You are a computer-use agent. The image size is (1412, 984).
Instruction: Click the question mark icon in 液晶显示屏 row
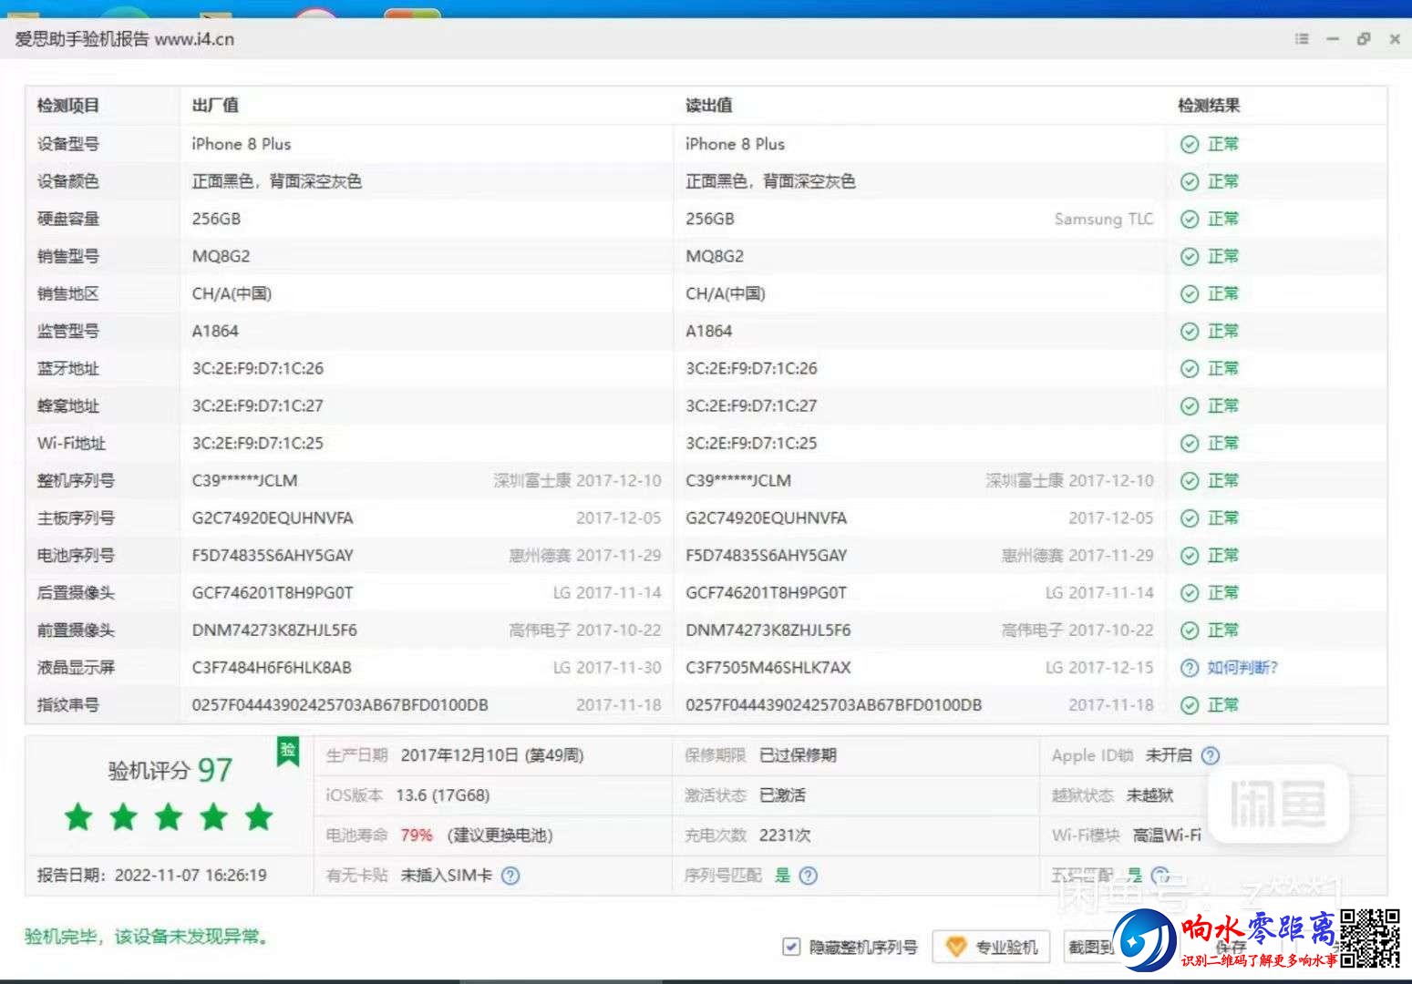point(1190,667)
